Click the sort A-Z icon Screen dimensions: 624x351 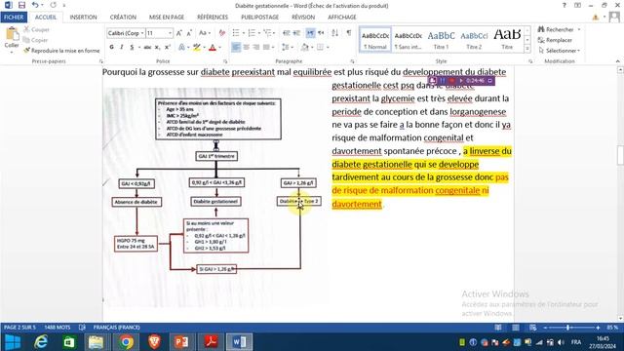[335, 33]
